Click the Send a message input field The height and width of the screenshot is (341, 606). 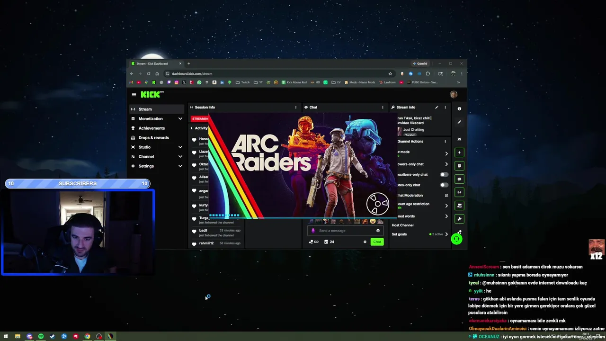[345, 231]
